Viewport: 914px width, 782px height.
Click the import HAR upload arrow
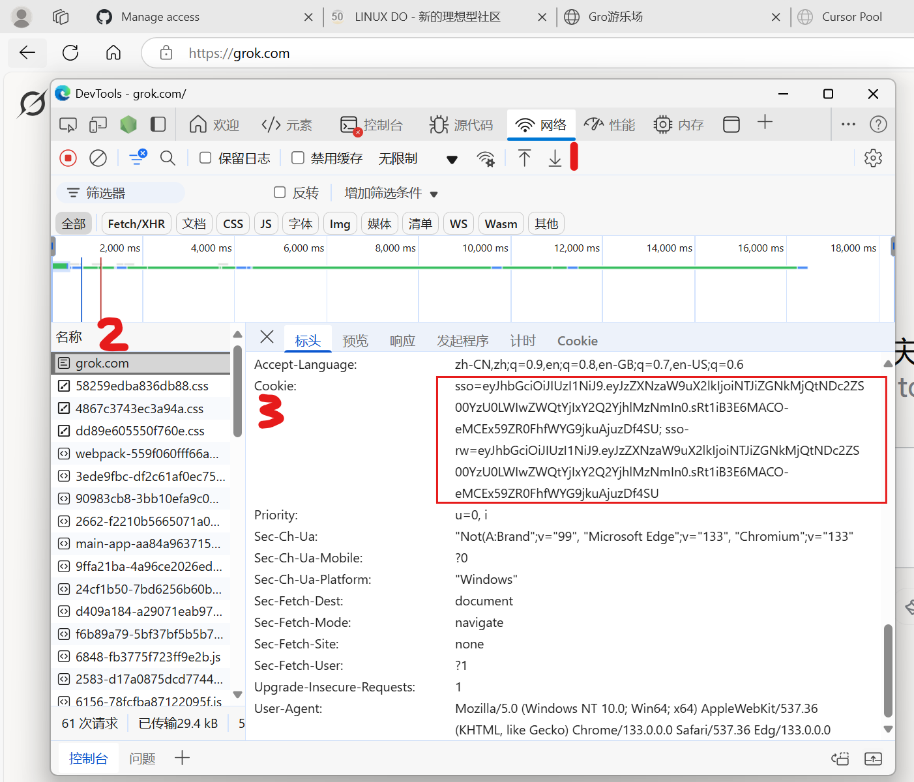[x=524, y=158]
